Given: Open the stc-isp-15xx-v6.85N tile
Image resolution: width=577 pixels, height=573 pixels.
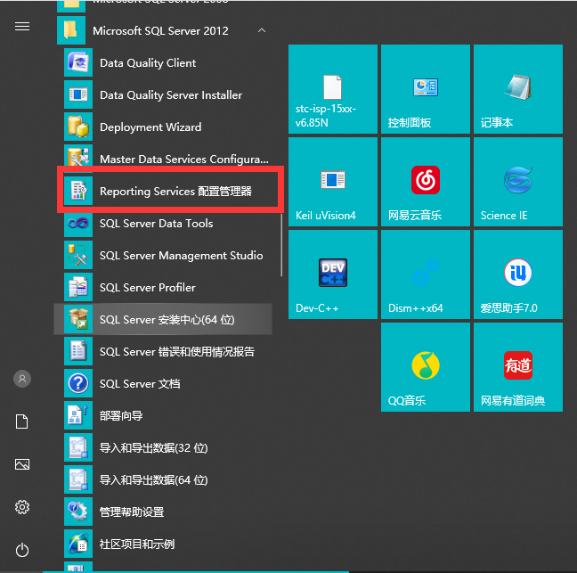Looking at the screenshot, I should (333, 89).
